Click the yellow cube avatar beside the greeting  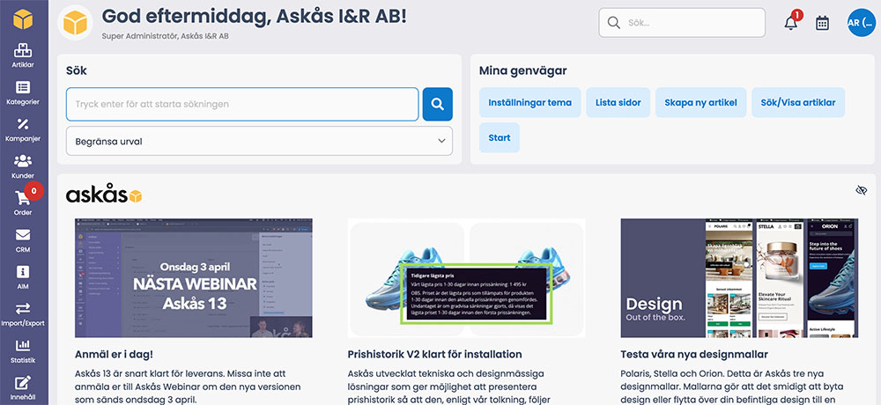pos(75,23)
